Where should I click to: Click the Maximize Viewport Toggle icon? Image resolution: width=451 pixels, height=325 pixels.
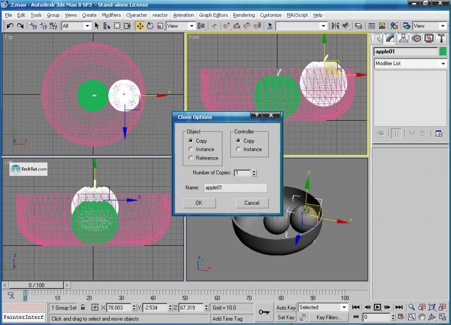(442, 317)
